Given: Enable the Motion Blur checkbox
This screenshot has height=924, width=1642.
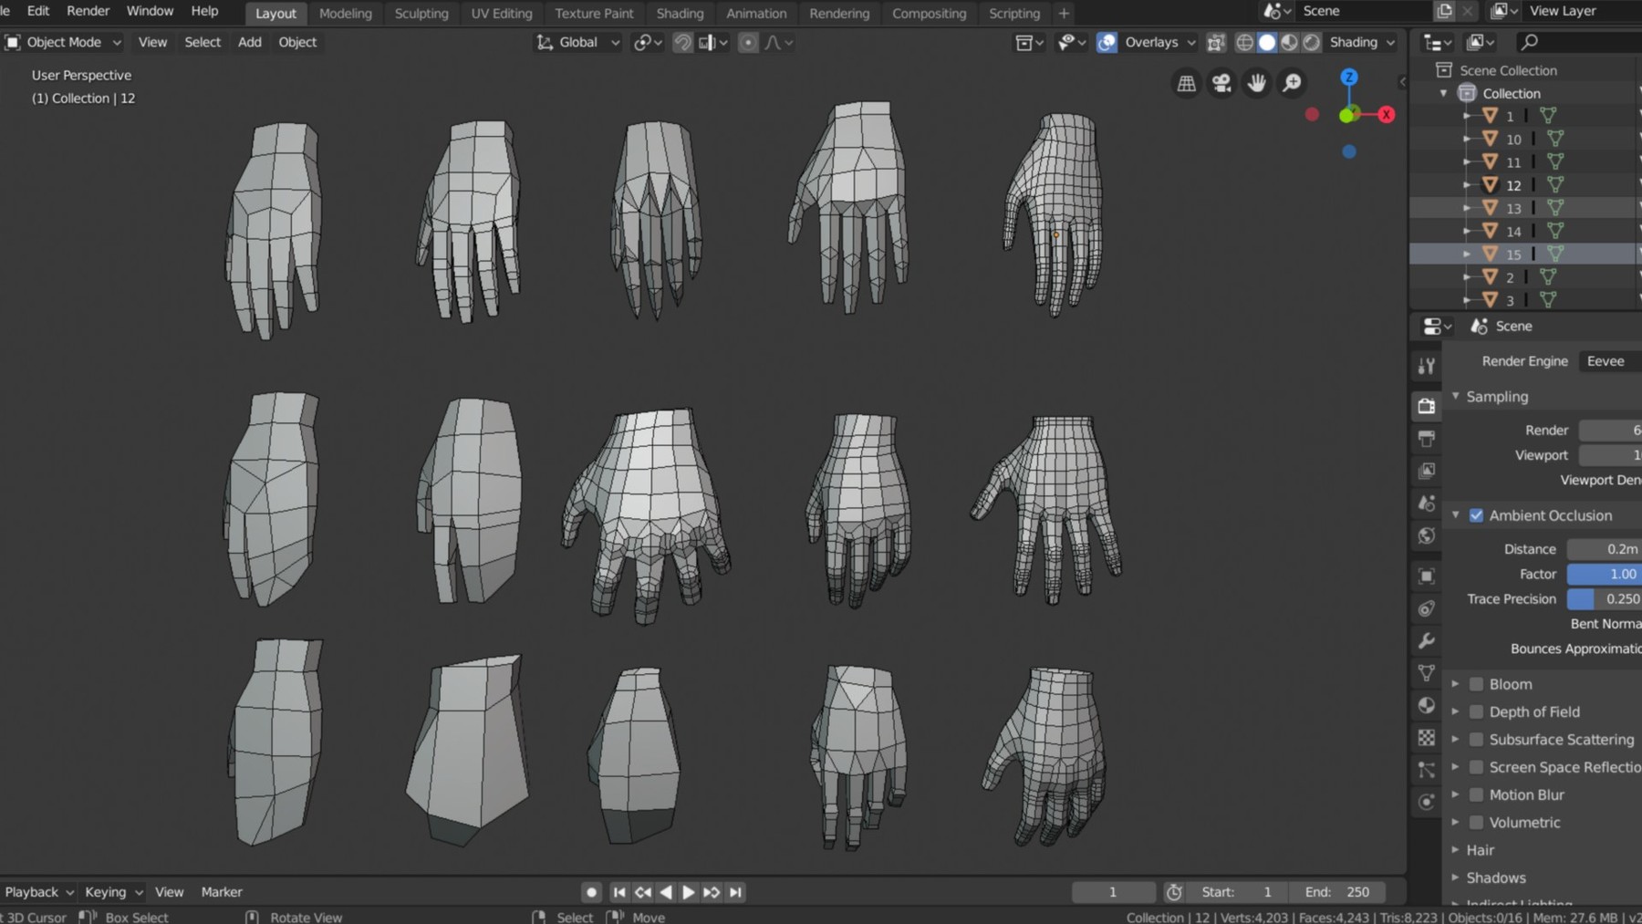Looking at the screenshot, I should click(1476, 794).
